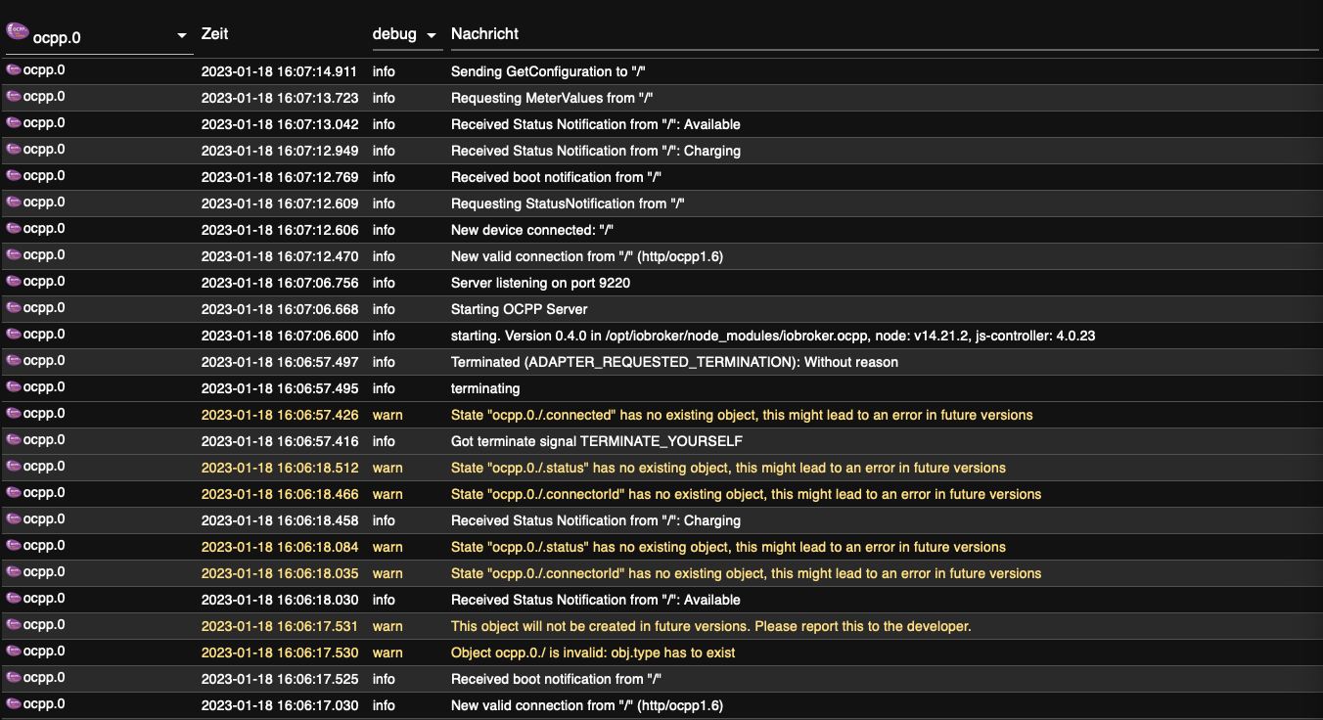The width and height of the screenshot is (1323, 720).
Task: Select the "starting. Version 0.4.0" message
Action: coord(773,336)
